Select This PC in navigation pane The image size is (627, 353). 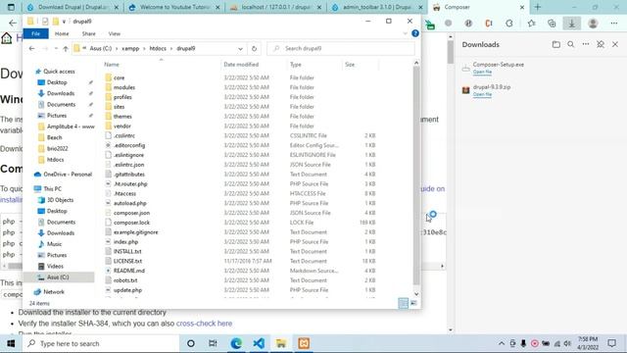(52, 189)
